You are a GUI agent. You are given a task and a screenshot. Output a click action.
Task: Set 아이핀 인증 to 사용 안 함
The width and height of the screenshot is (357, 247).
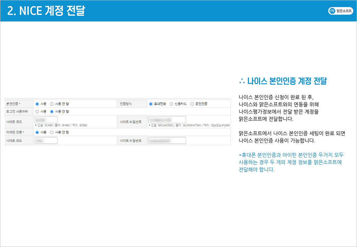[x=52, y=132]
